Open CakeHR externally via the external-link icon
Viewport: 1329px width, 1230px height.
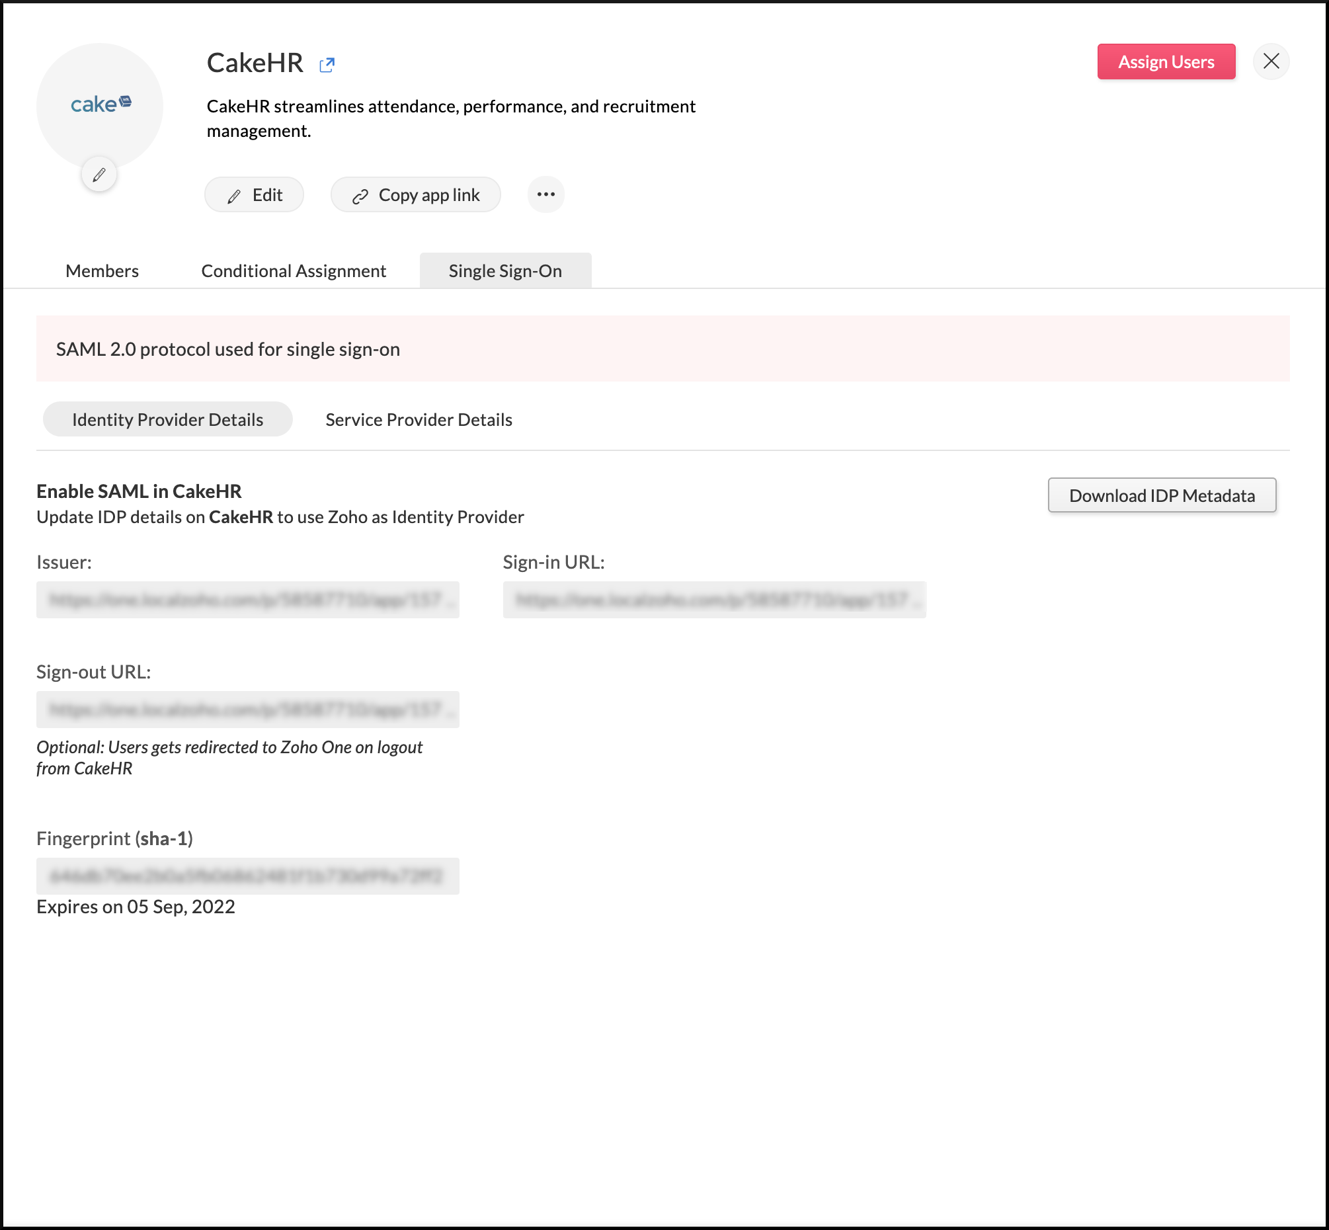point(327,64)
